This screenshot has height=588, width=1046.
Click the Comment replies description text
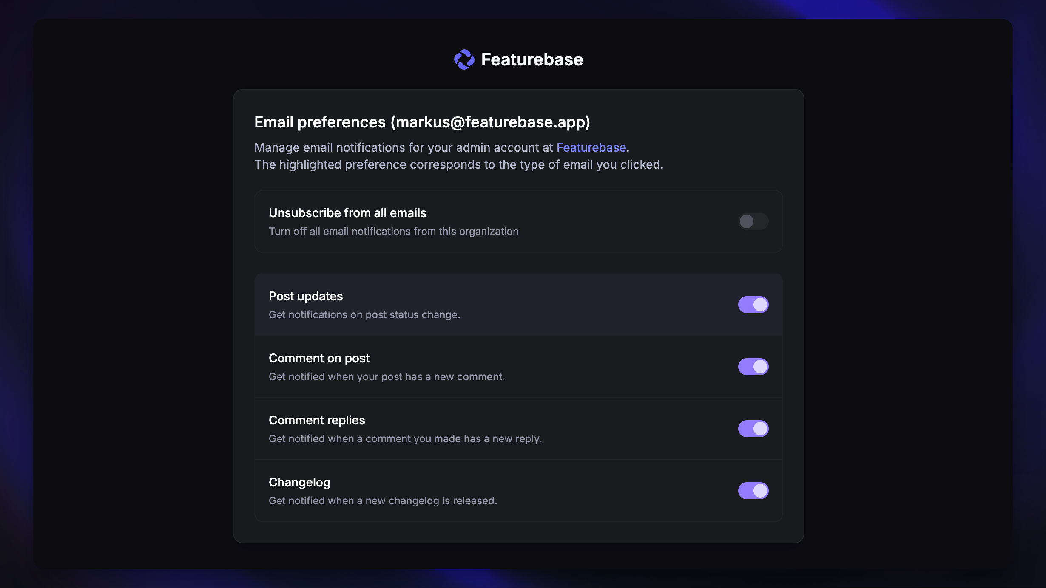coord(405,438)
